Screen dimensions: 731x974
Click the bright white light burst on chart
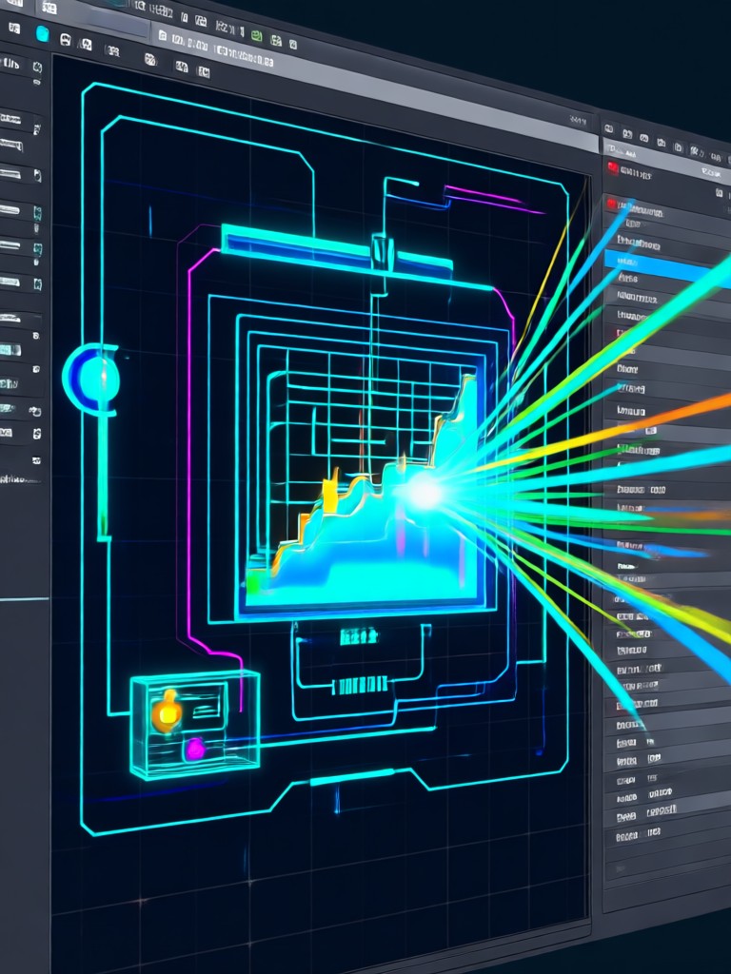point(425,493)
